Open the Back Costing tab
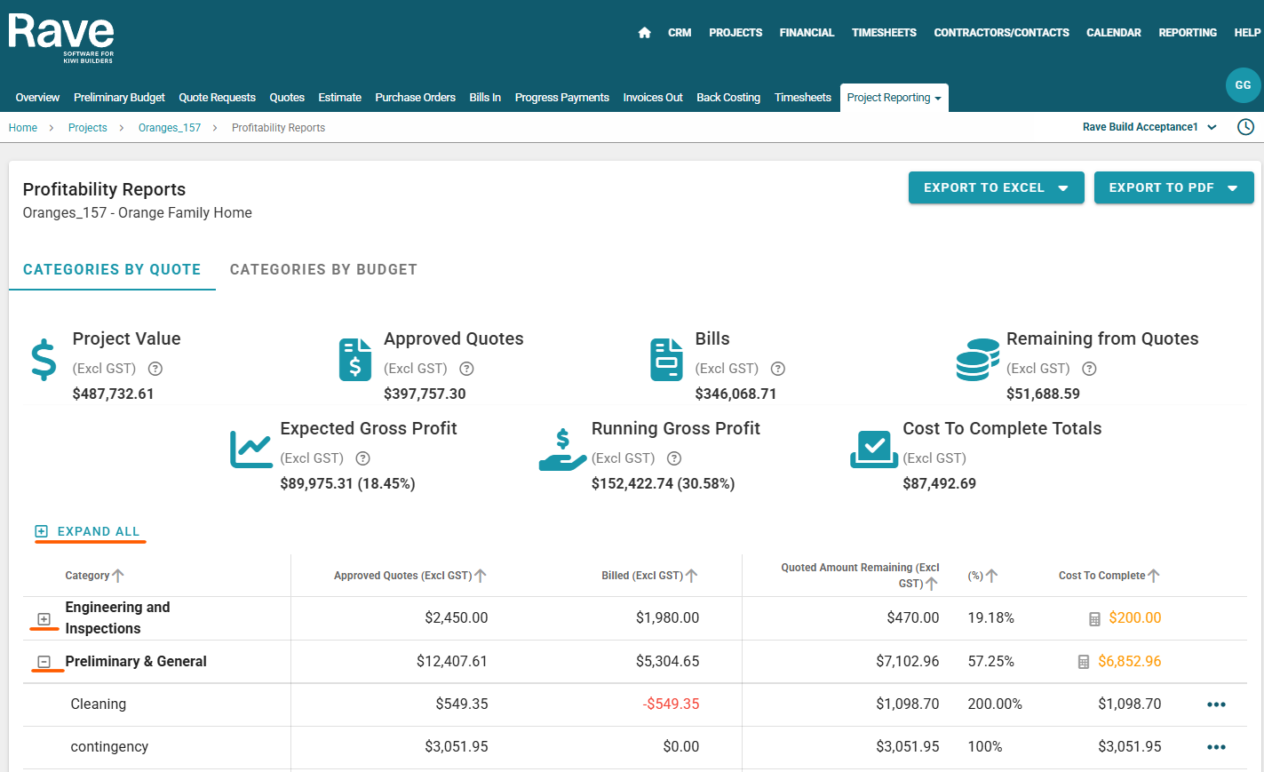 pos(727,98)
